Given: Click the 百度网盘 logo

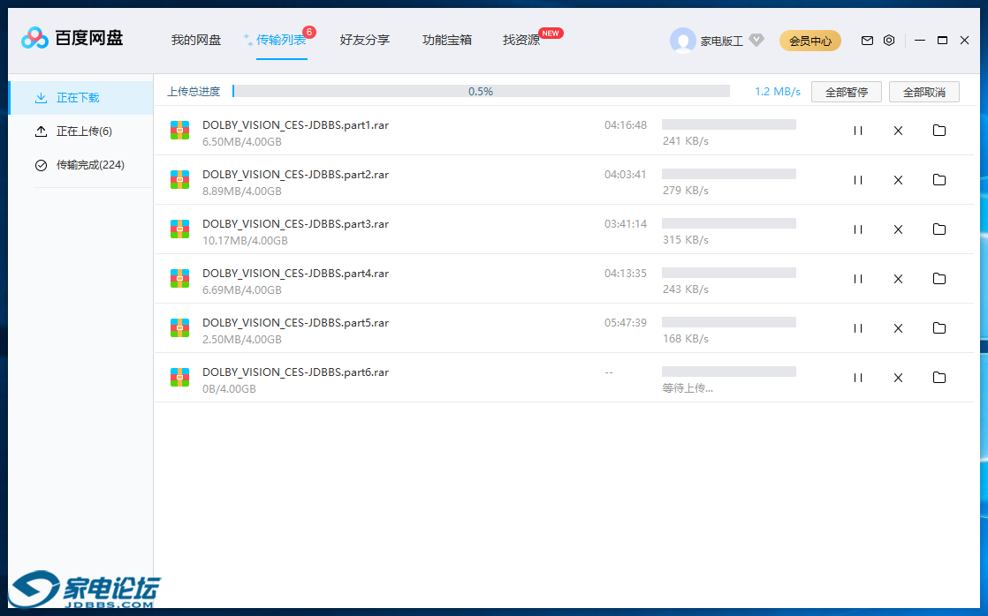Looking at the screenshot, I should click(x=72, y=38).
